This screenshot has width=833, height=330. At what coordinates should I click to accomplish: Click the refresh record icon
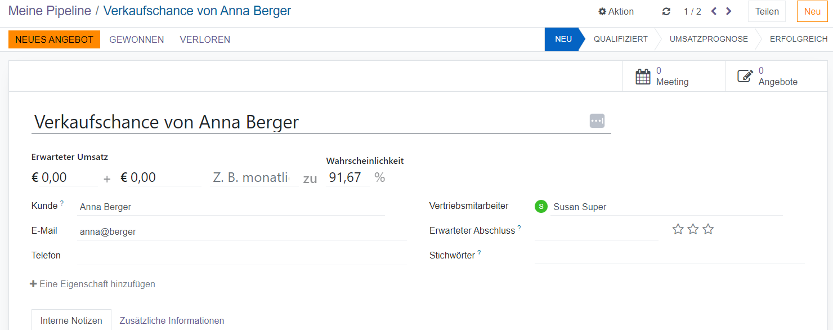click(x=666, y=12)
